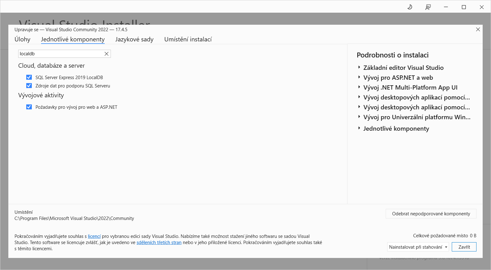Open the feedback icon in title bar
The image size is (491, 270).
[x=428, y=7]
